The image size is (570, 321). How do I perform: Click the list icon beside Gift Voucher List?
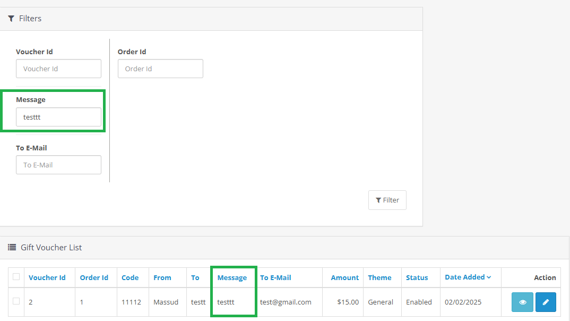tap(12, 247)
